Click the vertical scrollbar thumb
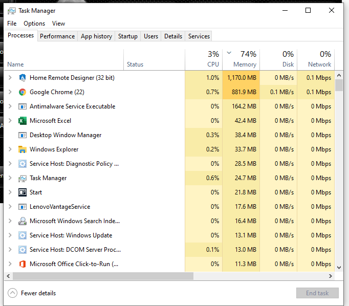The image size is (349, 306). click(339, 85)
